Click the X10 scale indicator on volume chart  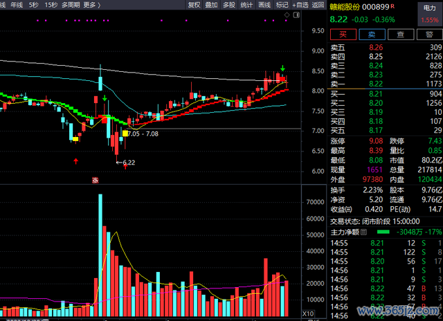(316, 315)
